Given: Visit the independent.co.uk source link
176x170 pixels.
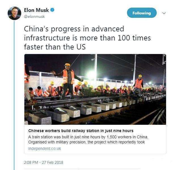Looking at the screenshot, I should 44,149.
